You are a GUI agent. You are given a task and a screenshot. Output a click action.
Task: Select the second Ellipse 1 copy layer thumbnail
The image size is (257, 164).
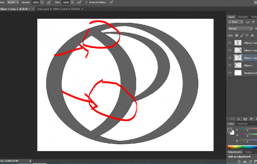[238, 50]
